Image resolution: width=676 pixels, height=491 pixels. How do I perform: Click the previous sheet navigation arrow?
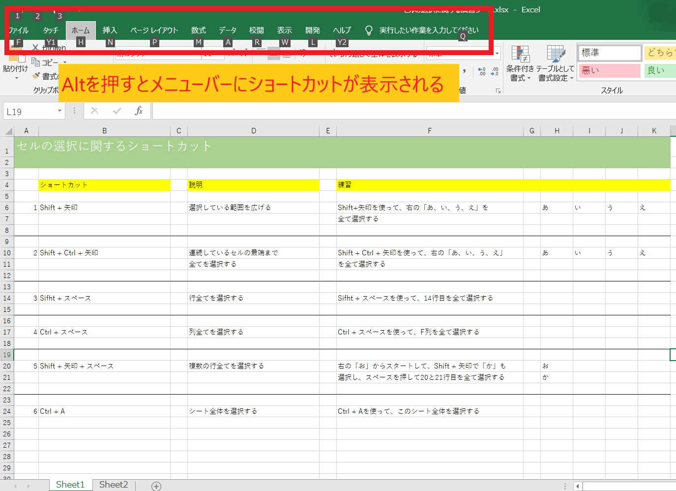click(15, 486)
